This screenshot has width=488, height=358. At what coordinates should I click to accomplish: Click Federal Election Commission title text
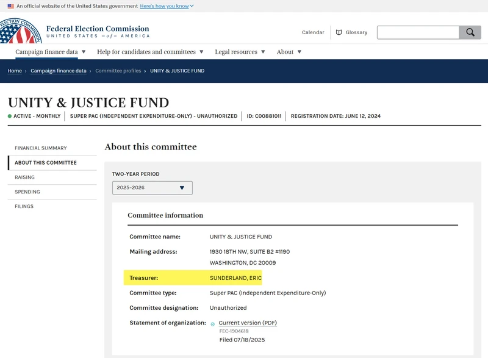pyautogui.click(x=98, y=29)
